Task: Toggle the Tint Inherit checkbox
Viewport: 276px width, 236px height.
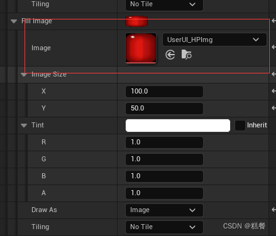Action: [240, 126]
